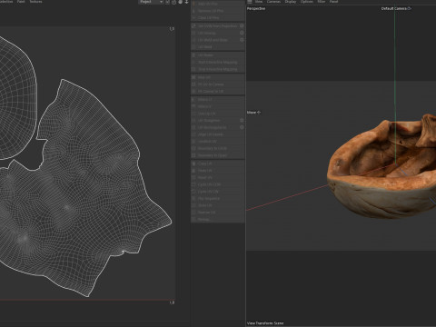
Task: Open gear options next to UV Rectangle row
Action: 242,121
